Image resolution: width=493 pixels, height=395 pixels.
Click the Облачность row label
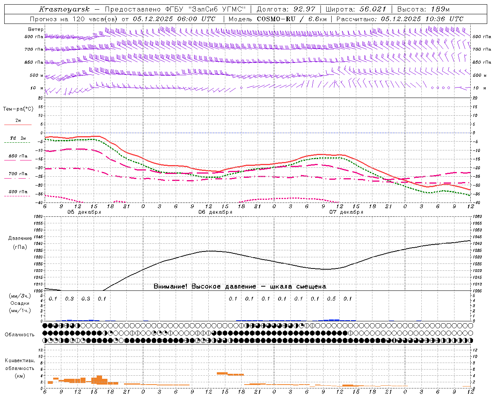(x=20, y=334)
